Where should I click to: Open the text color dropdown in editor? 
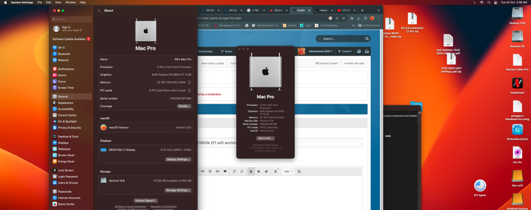pos(276,171)
